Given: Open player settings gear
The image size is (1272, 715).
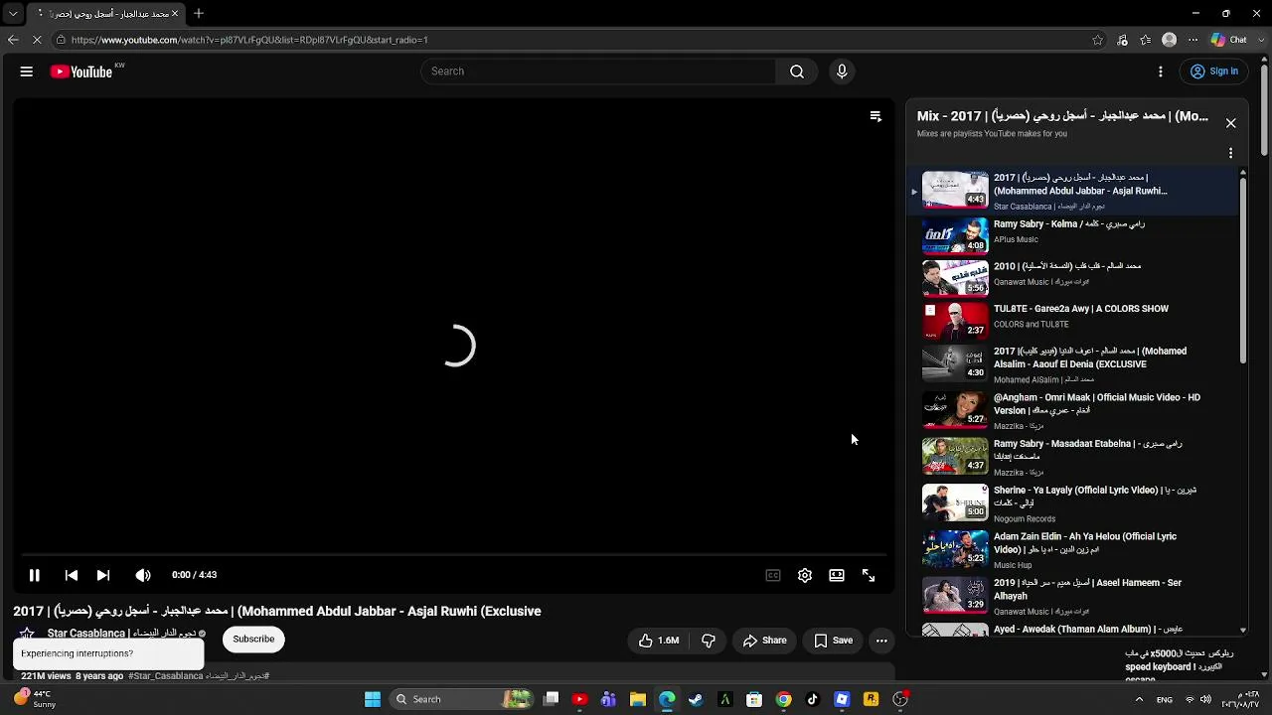Looking at the screenshot, I should (805, 575).
